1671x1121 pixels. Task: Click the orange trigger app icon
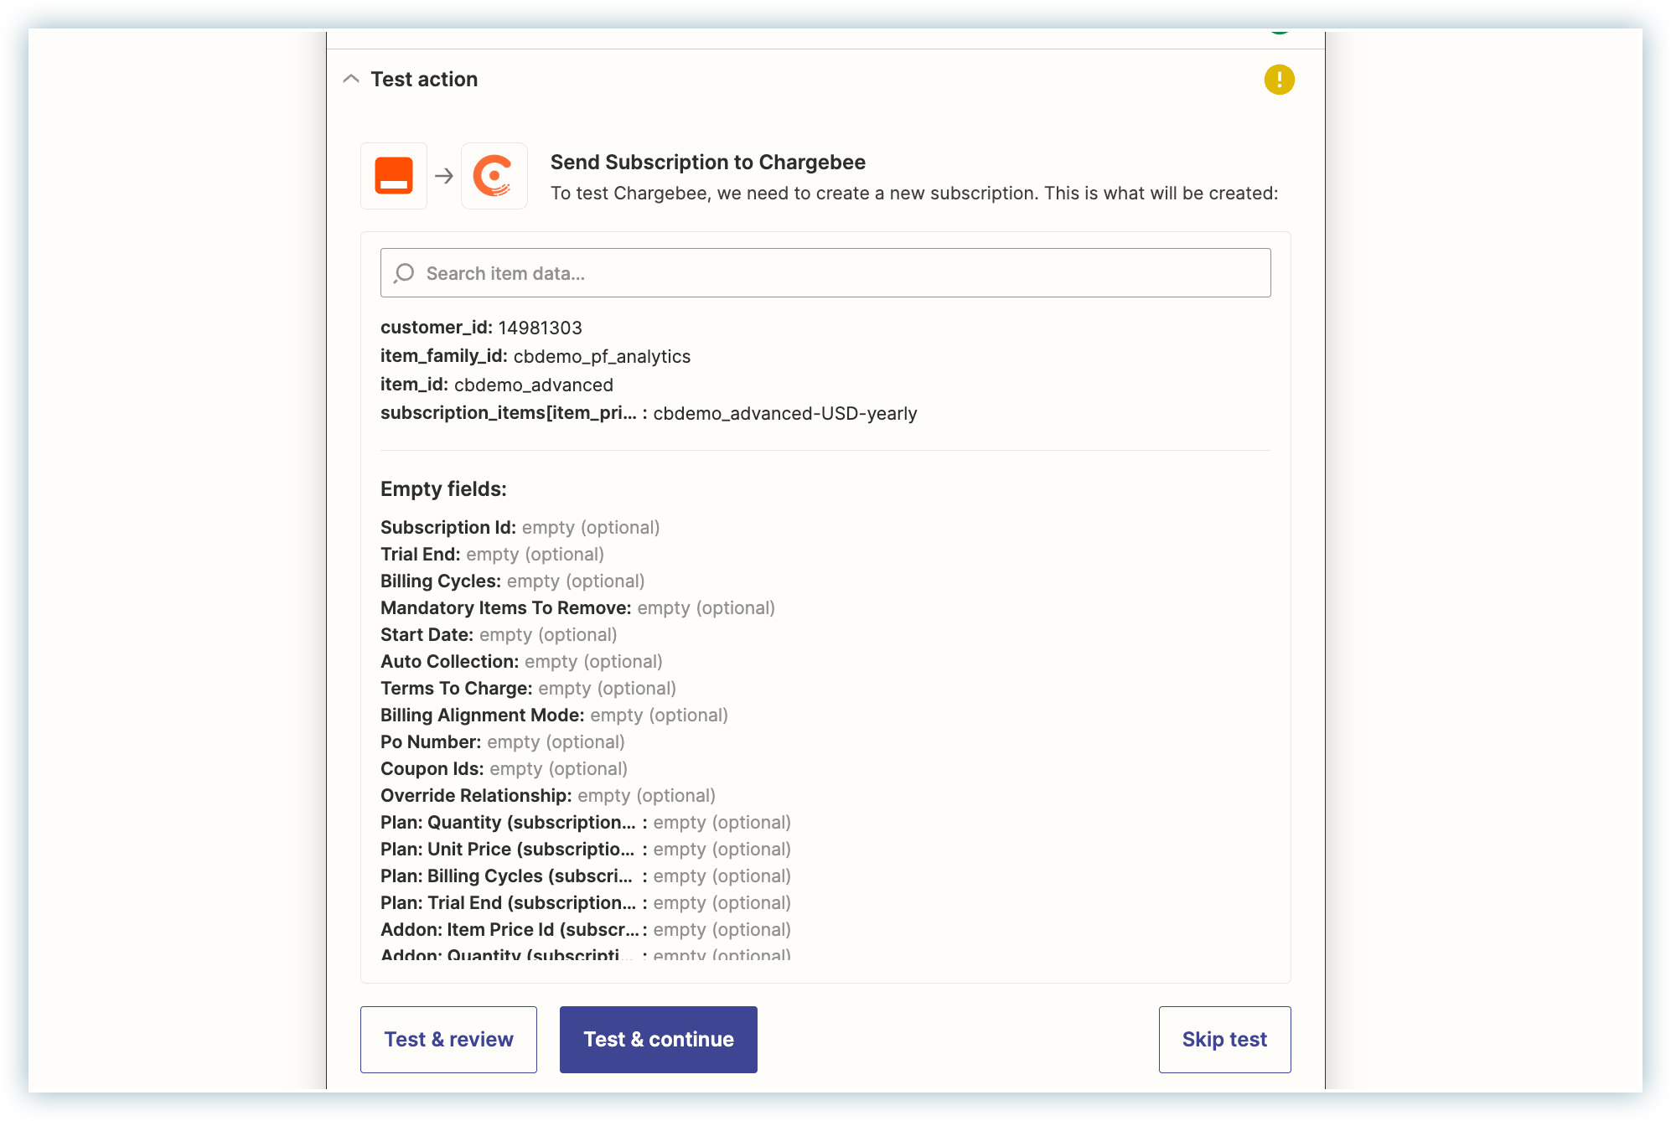(x=394, y=176)
